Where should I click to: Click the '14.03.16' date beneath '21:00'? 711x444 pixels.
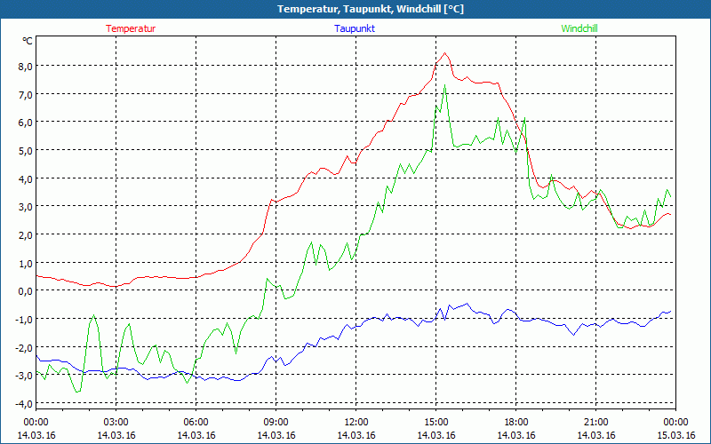595,435
